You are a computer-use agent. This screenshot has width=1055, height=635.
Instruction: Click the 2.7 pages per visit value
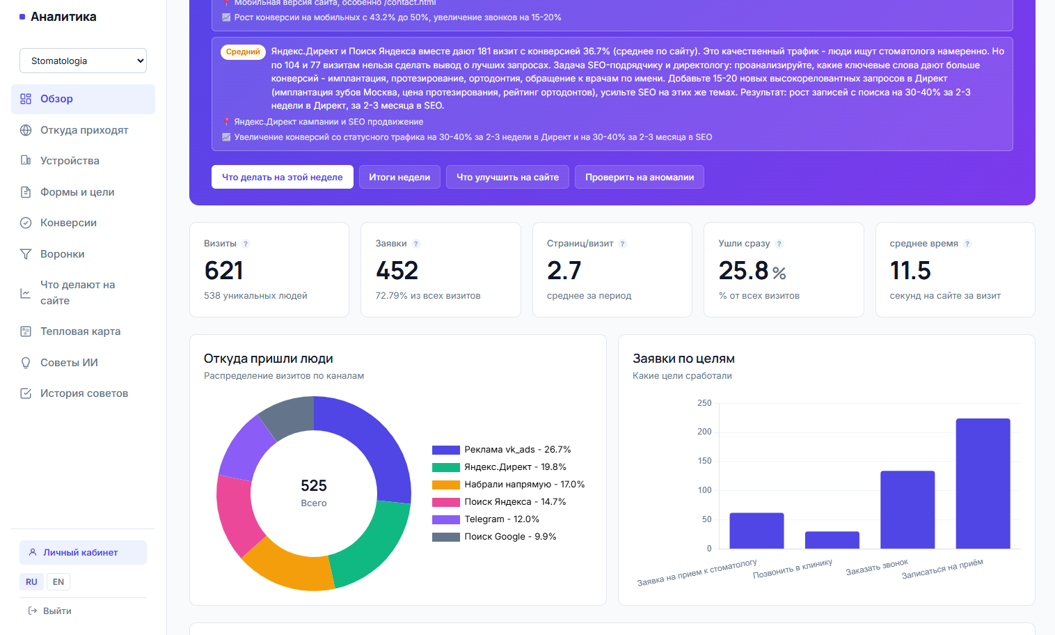click(x=564, y=270)
